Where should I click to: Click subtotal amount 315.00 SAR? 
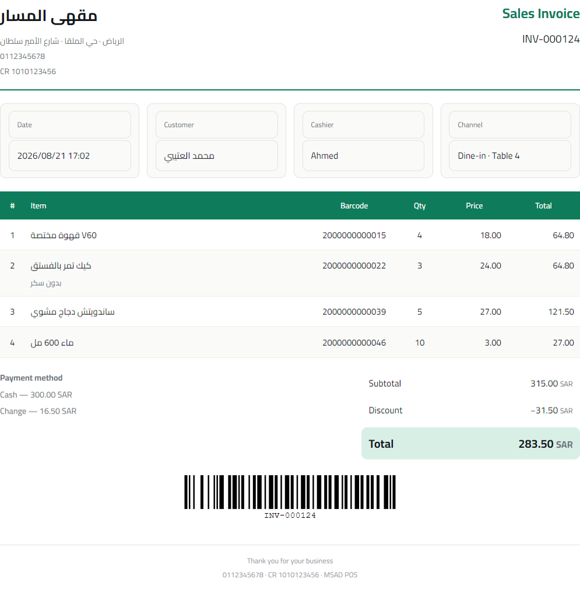click(551, 384)
